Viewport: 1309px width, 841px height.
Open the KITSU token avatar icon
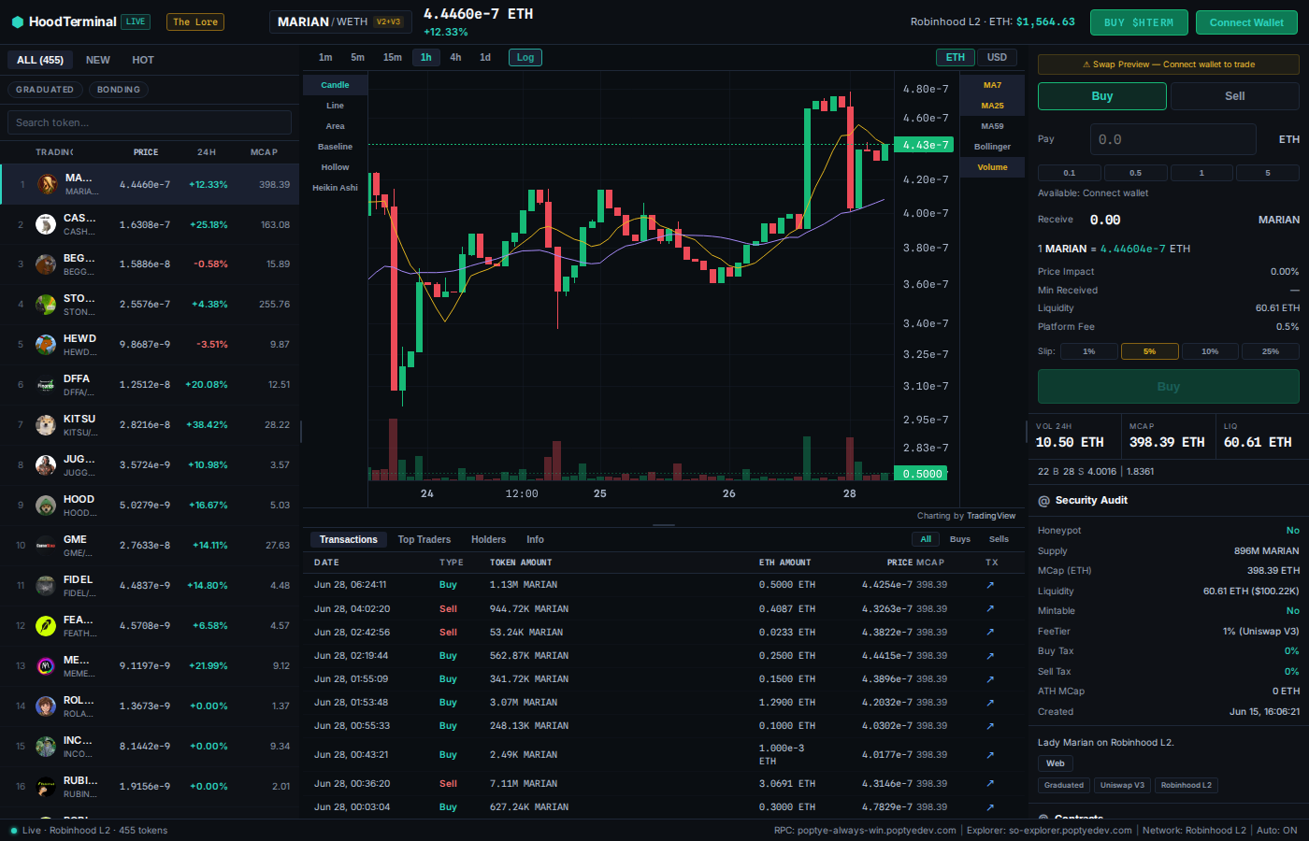(46, 425)
